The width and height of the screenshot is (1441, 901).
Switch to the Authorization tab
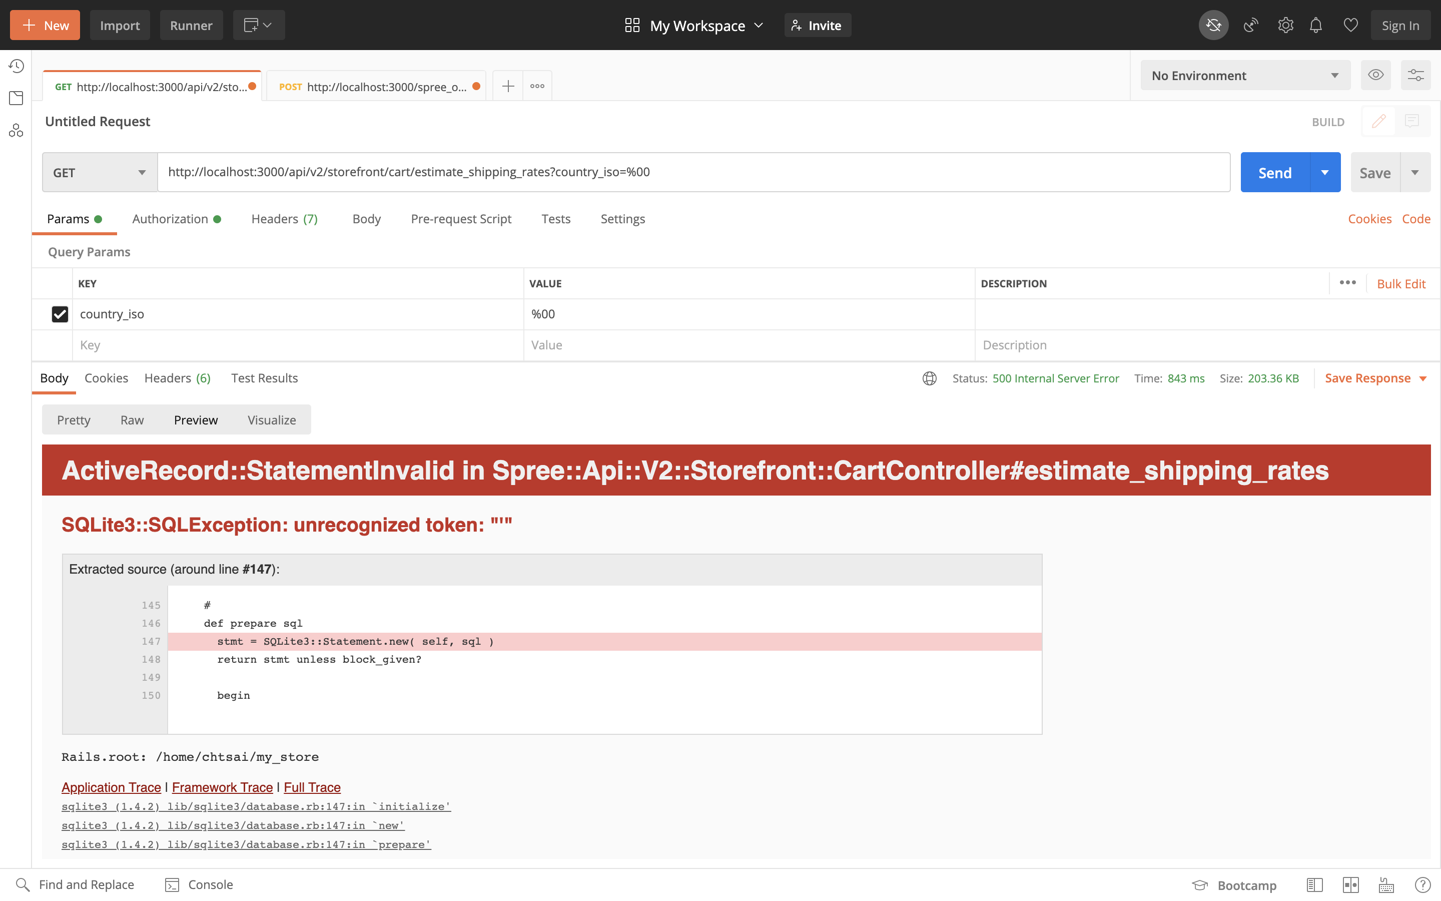pyautogui.click(x=170, y=219)
